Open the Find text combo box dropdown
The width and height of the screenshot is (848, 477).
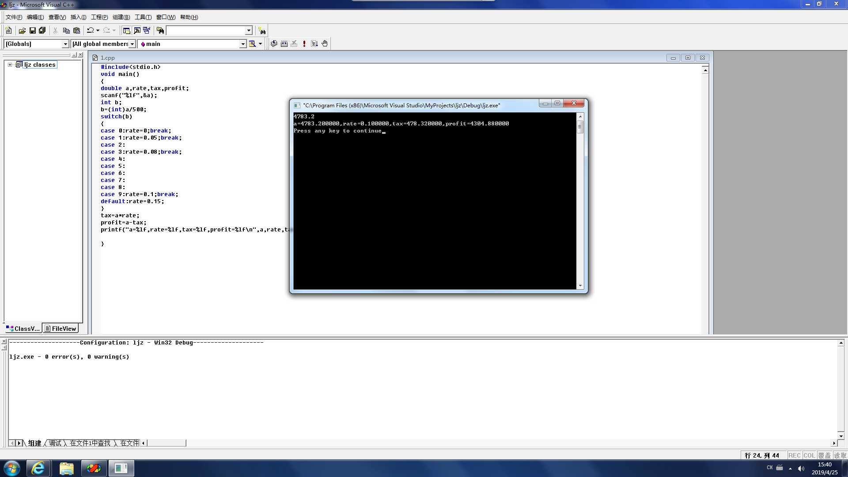point(249,30)
